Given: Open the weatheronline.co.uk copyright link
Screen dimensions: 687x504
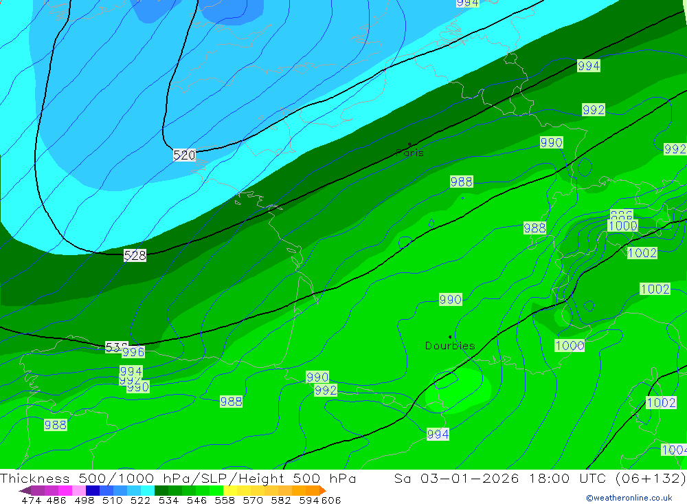Looking at the screenshot, I should (x=629, y=498).
